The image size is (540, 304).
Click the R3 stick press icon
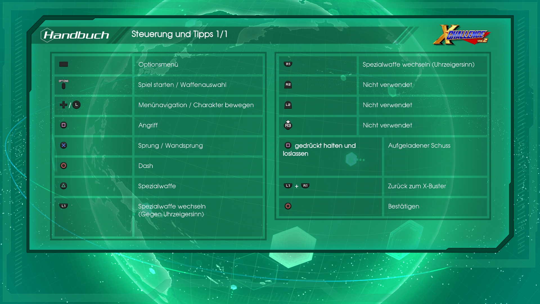coord(288,125)
